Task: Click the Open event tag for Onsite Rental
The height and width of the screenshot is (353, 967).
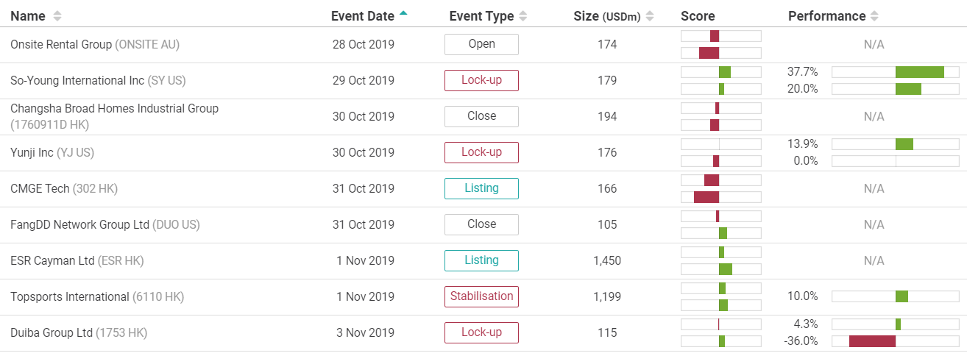Action: pyautogui.click(x=481, y=44)
